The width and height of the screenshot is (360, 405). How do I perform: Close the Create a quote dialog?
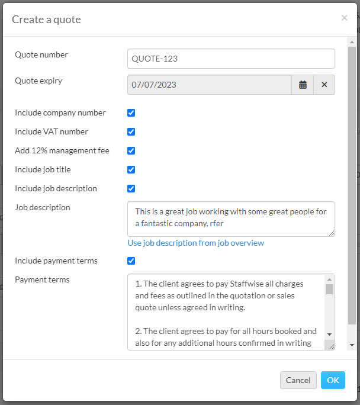tap(344, 18)
